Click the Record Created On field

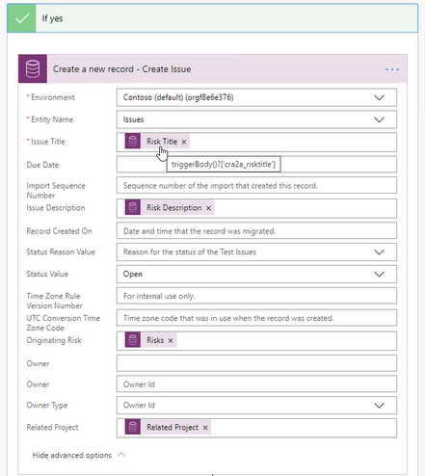(x=256, y=230)
